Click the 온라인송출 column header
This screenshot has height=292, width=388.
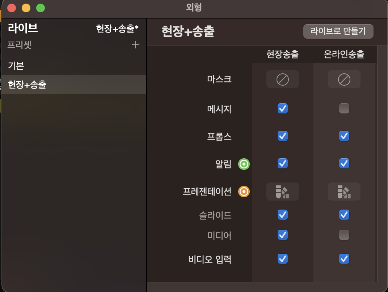344,54
